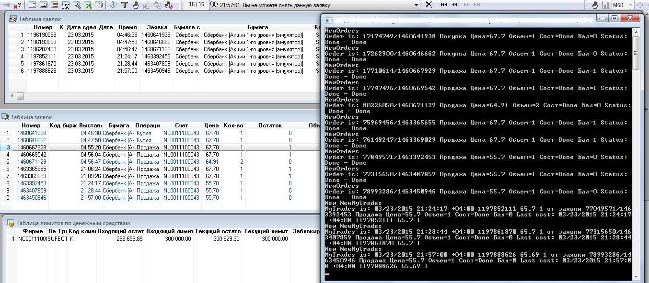Click the deals table horizontal scrollbar left arrow
This screenshot has height=283, width=649.
pos(12,96)
